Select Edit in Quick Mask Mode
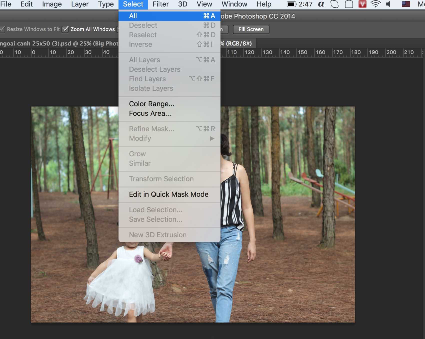The height and width of the screenshot is (339, 425). click(168, 194)
